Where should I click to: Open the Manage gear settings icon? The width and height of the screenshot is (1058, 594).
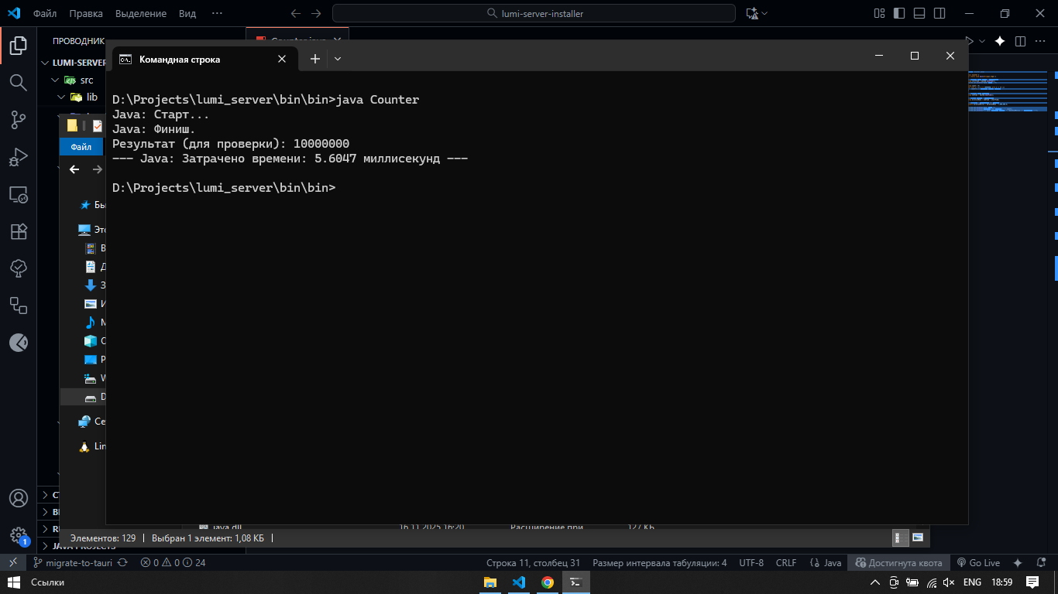click(x=18, y=534)
